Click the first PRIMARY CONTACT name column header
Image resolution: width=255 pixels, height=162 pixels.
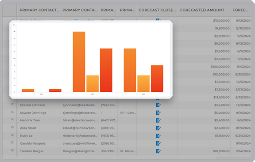[x=39, y=10]
